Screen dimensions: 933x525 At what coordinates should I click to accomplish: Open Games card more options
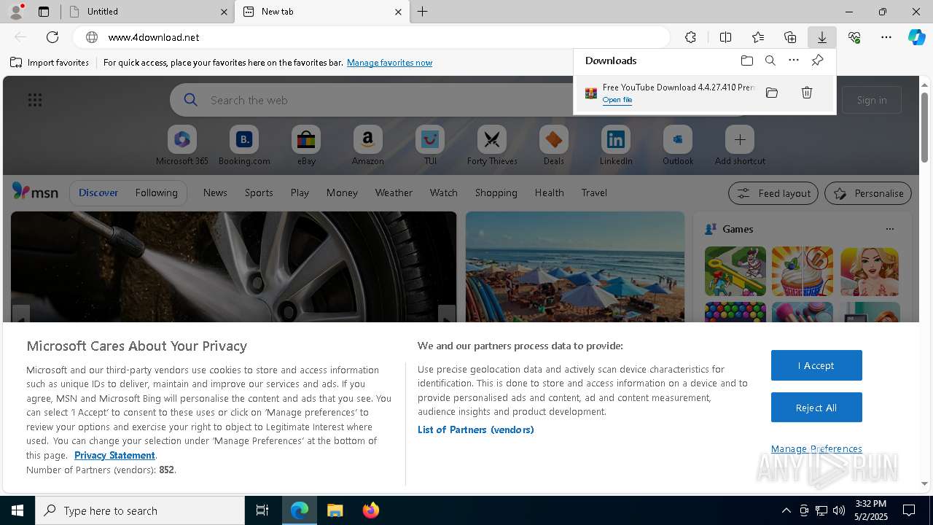889,229
